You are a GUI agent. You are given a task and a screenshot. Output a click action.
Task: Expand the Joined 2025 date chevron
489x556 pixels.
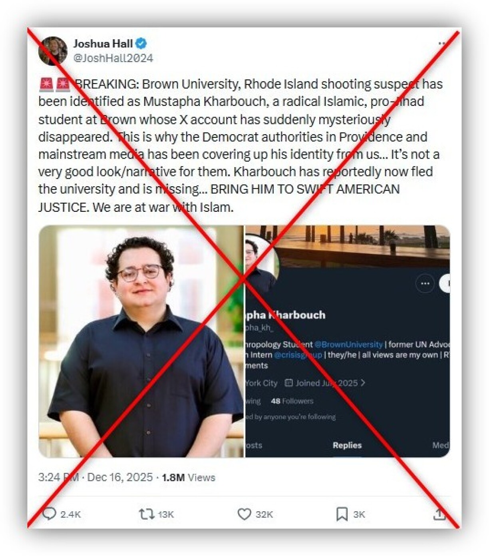(x=363, y=383)
